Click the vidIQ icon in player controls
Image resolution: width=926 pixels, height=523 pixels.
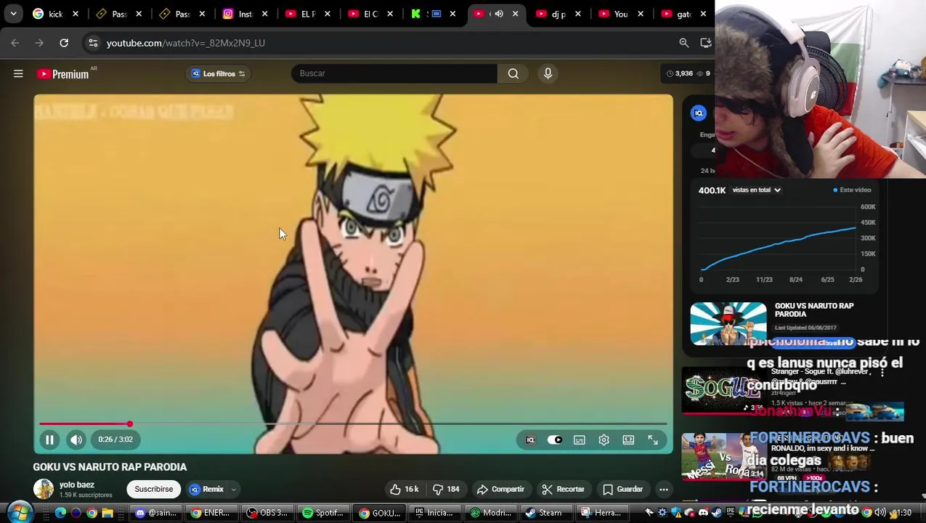click(530, 439)
